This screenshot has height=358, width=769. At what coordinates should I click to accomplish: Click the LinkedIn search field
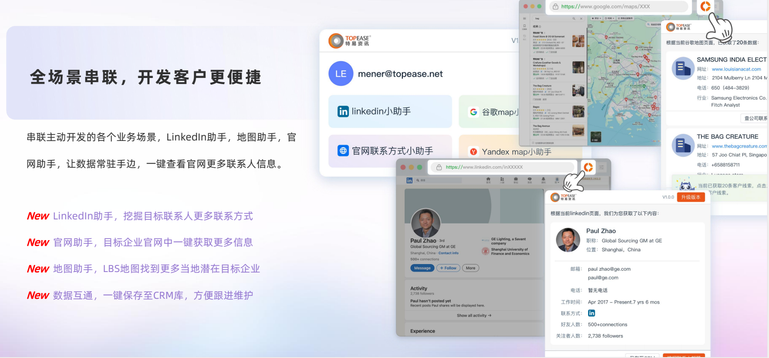click(x=439, y=180)
